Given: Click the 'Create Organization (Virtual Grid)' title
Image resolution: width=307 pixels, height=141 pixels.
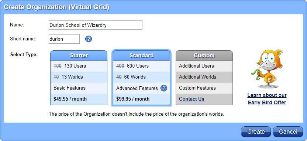Looking at the screenshot, I should 56,7.
